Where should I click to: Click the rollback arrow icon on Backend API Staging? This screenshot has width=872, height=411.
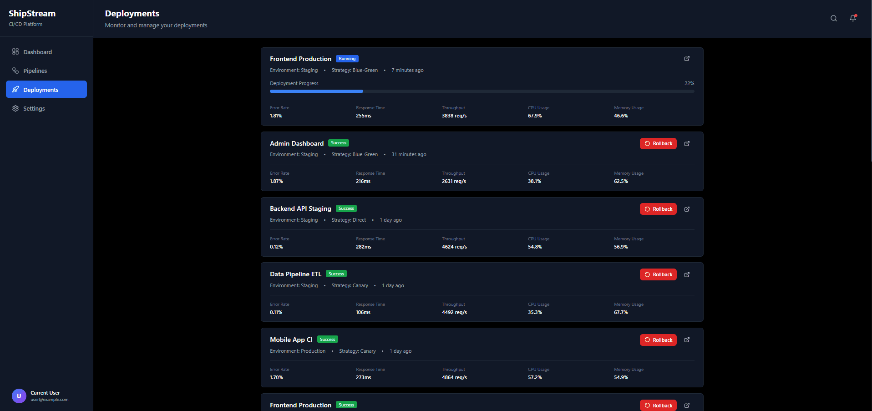(x=648, y=209)
